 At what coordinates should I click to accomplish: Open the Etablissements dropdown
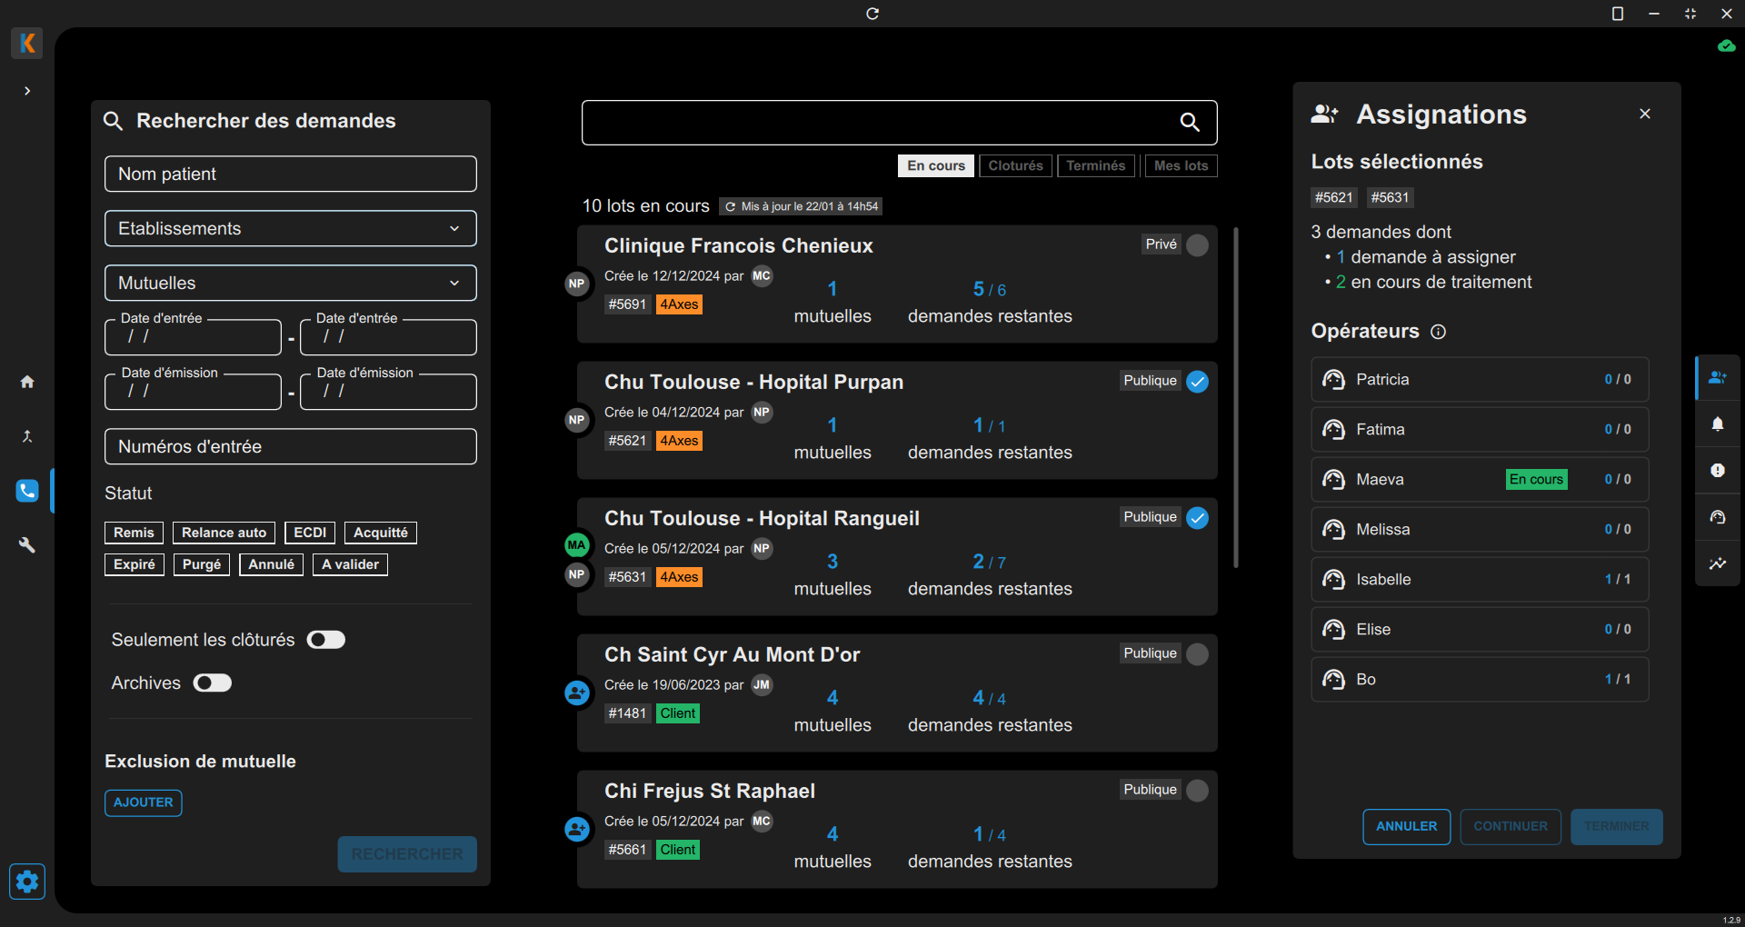coord(291,228)
